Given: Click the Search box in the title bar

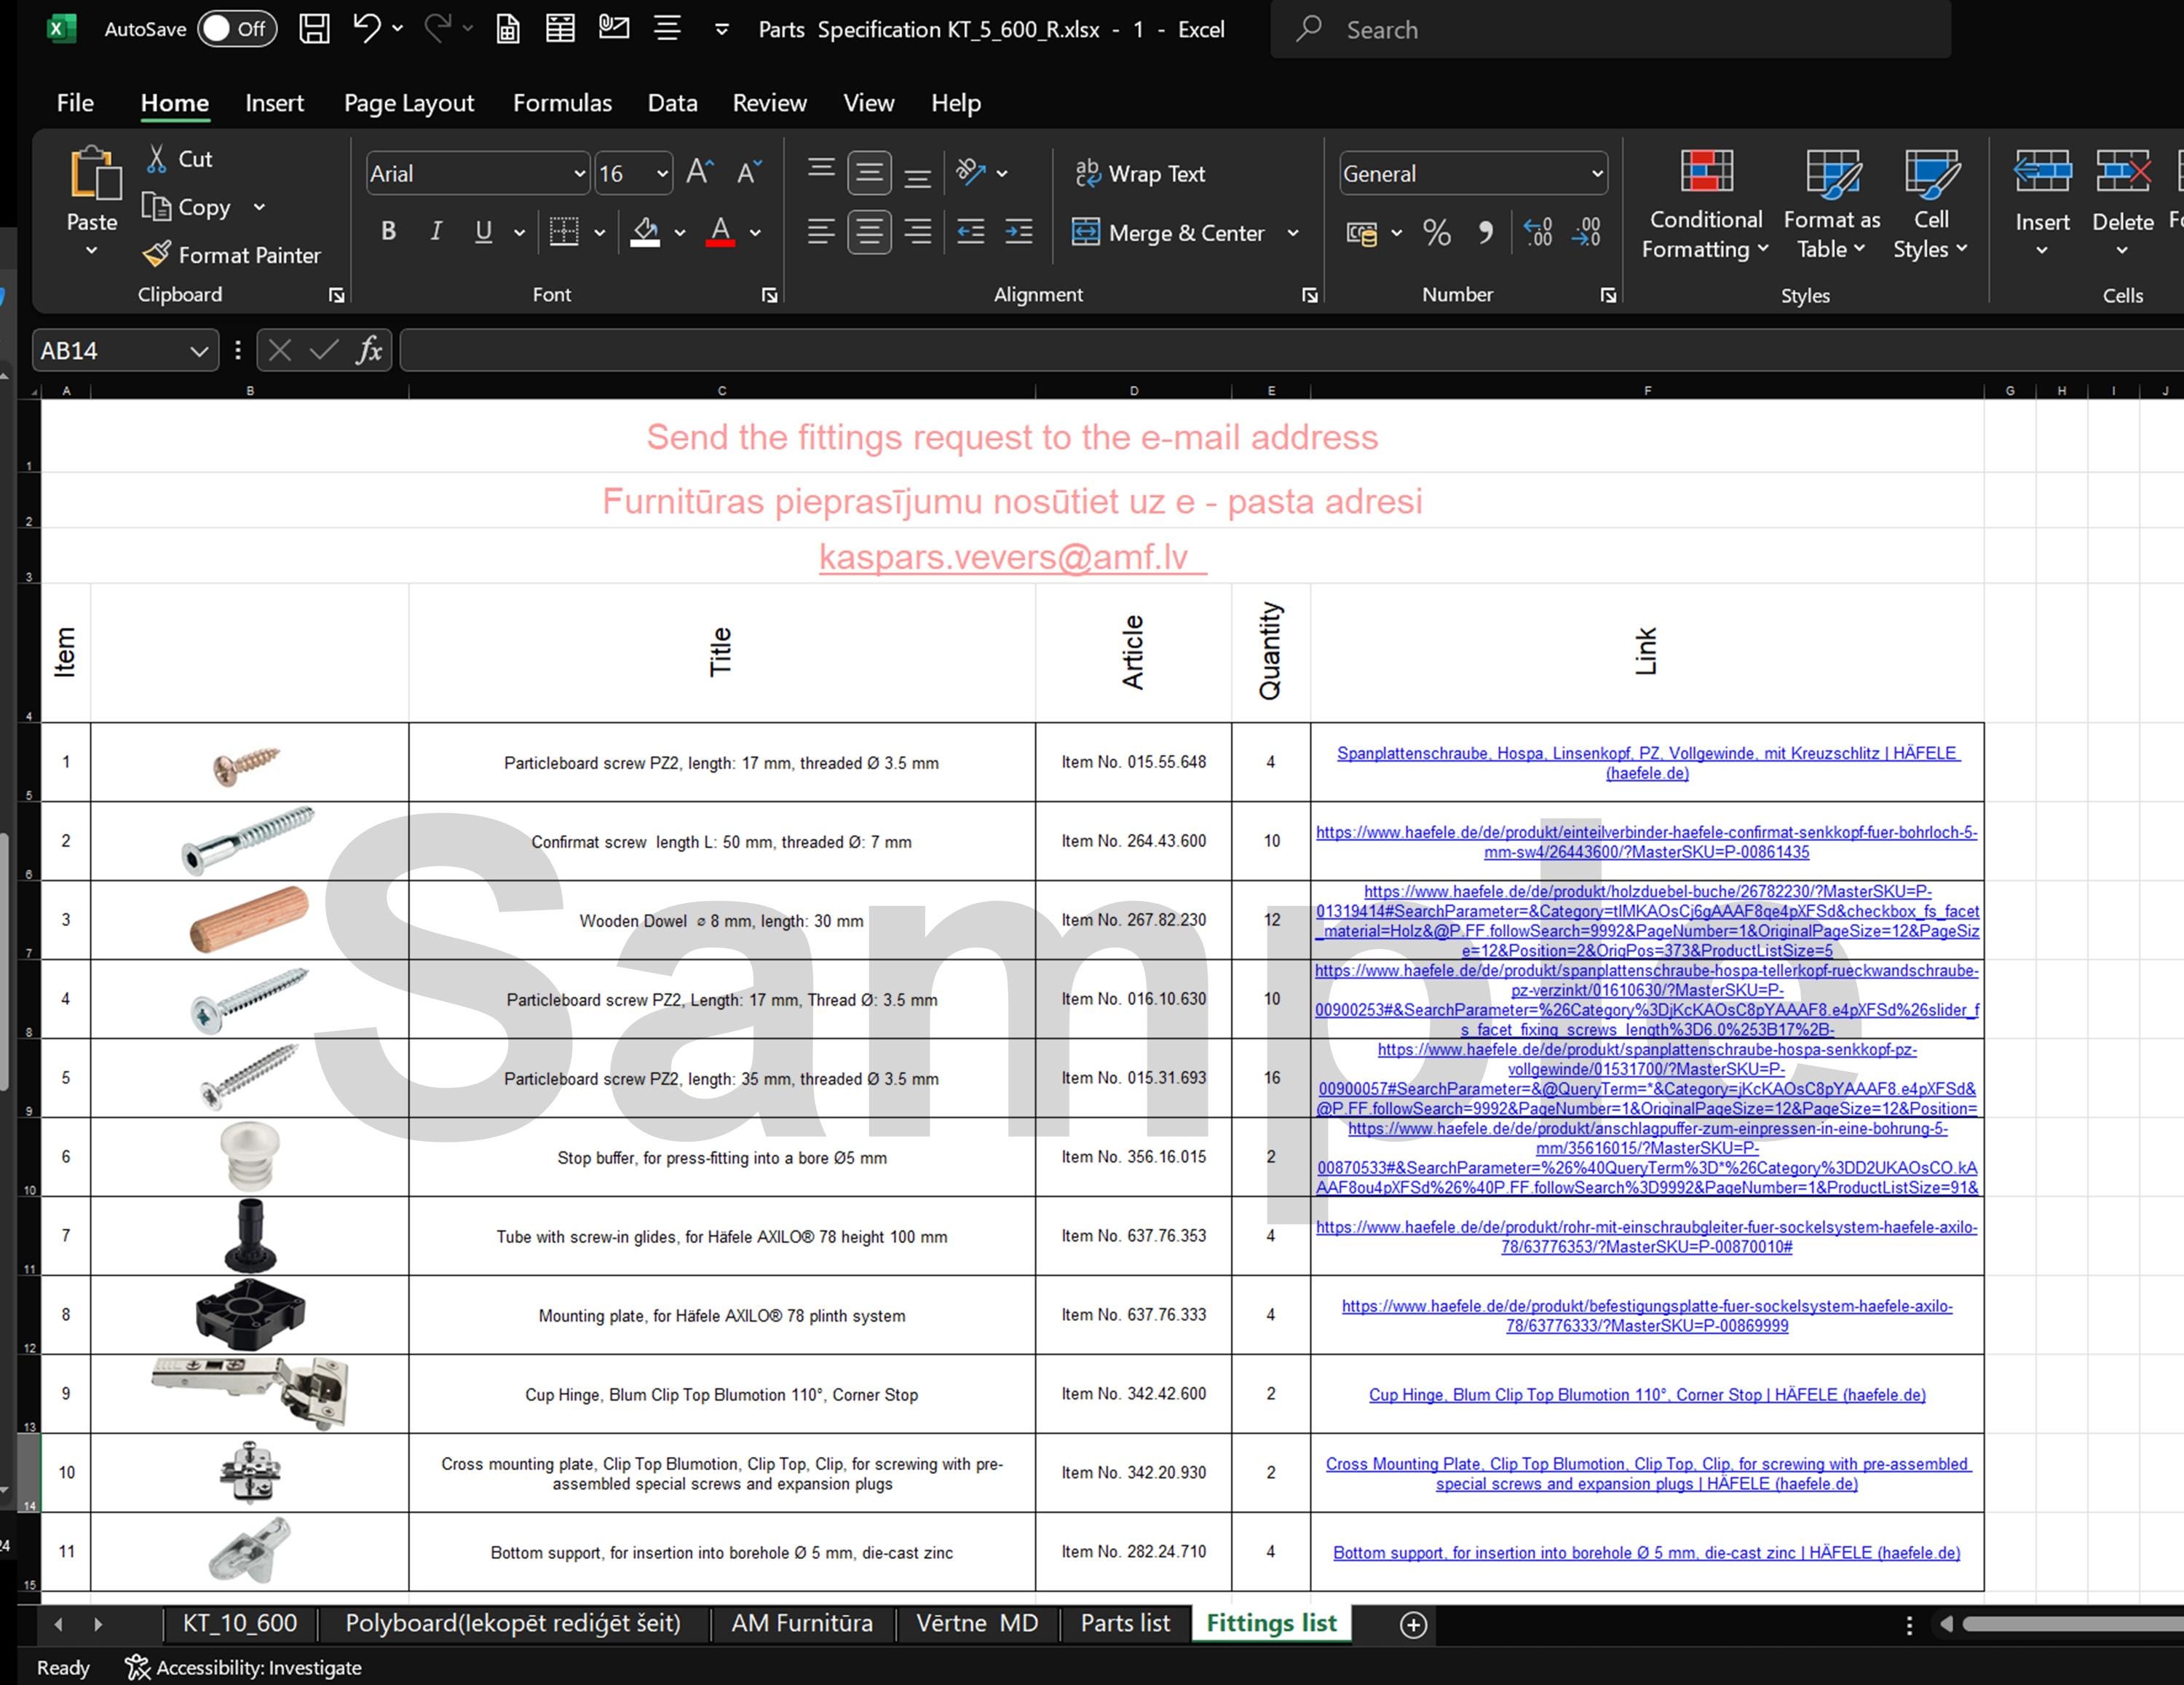Looking at the screenshot, I should [1610, 29].
